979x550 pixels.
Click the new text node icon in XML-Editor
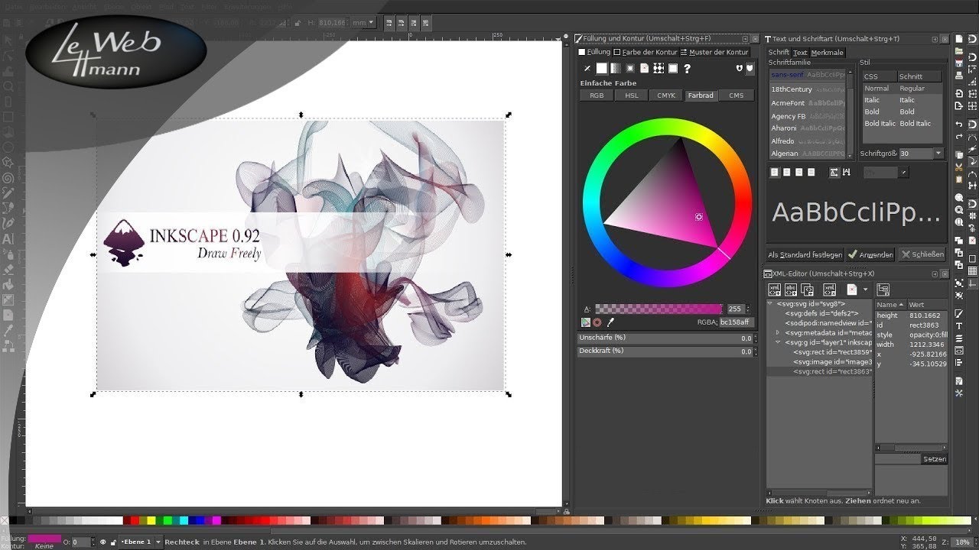click(x=791, y=290)
